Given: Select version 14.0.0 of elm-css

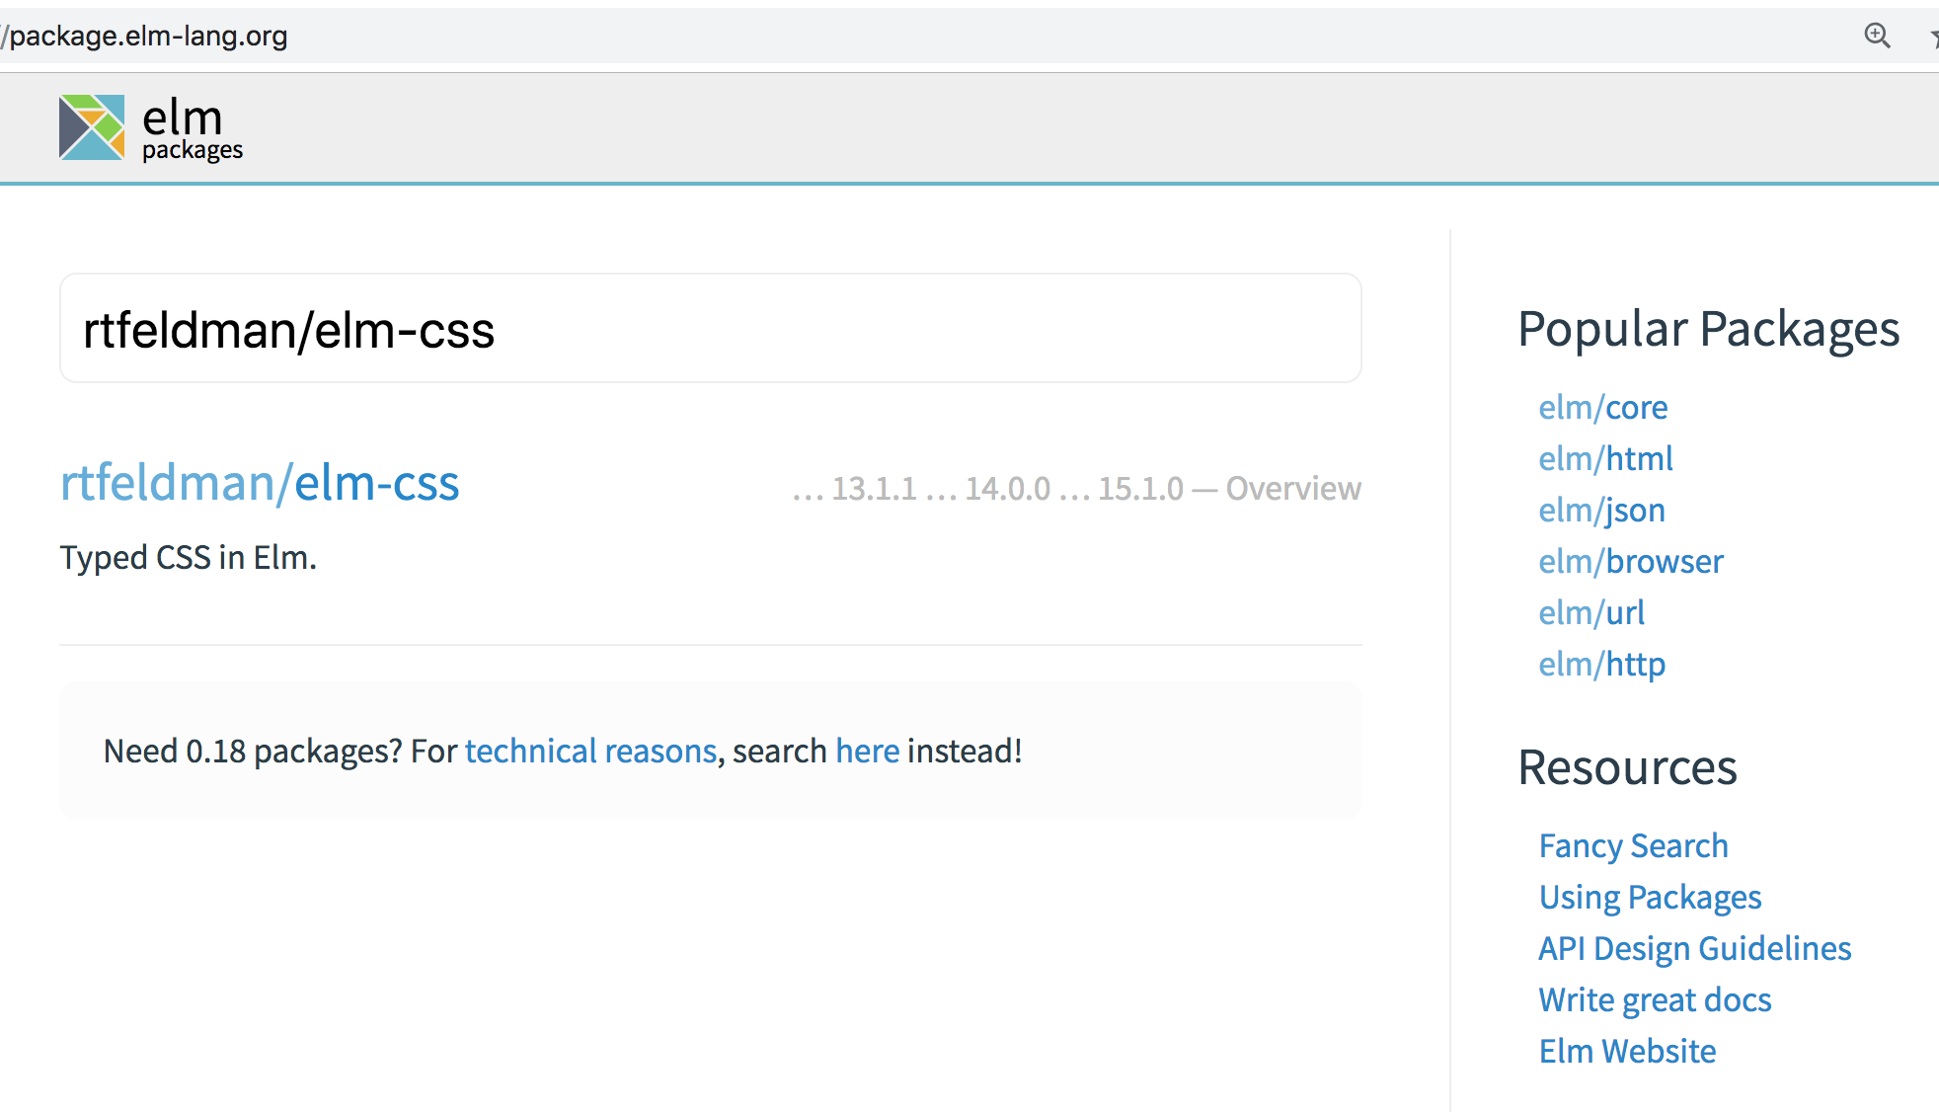Looking at the screenshot, I should [1007, 489].
